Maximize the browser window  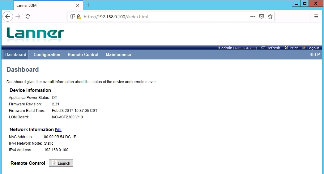(305, 3)
